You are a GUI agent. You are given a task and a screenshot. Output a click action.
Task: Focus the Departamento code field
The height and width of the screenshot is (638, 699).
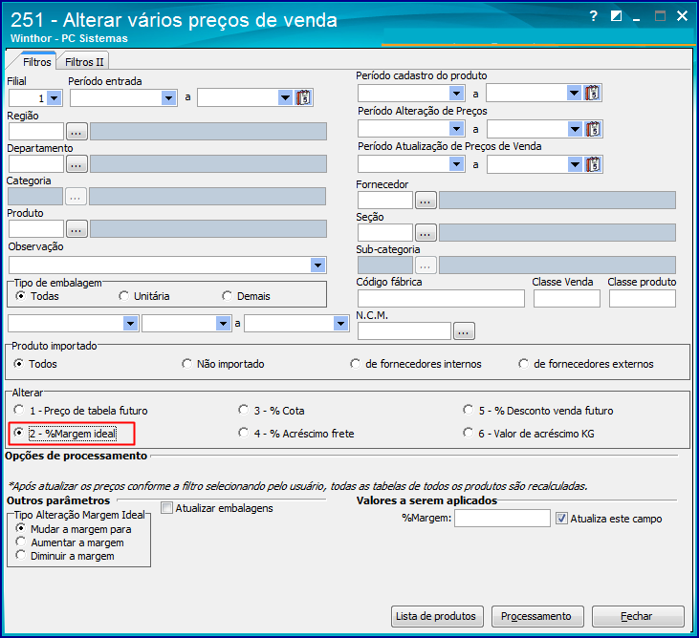tap(36, 164)
